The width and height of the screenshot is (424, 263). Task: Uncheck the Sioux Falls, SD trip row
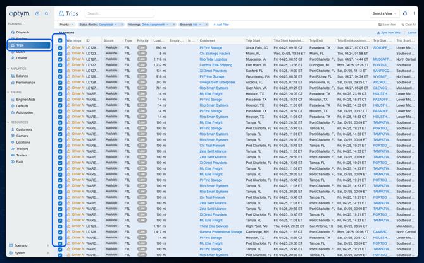tap(60, 48)
